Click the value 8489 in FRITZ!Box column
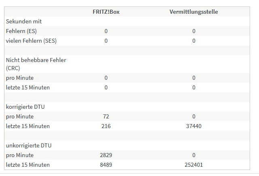 click(x=106, y=165)
